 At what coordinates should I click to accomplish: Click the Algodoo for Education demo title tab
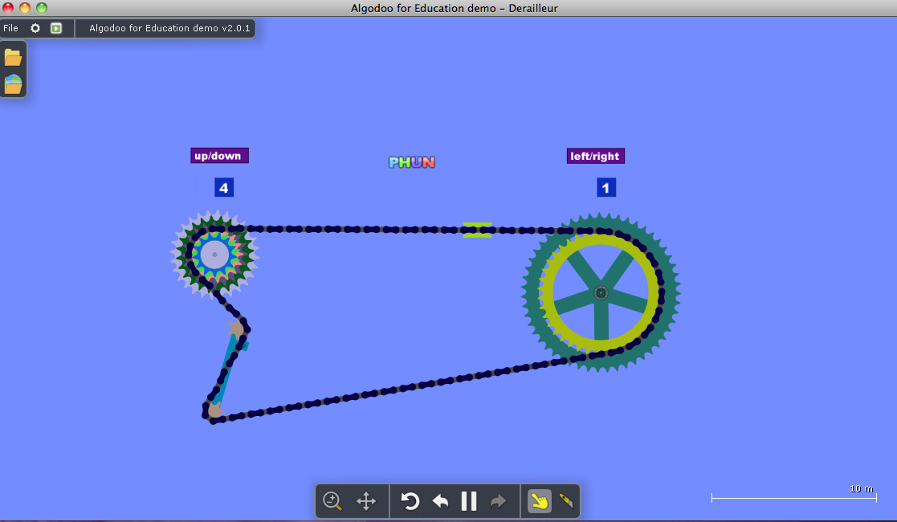pos(169,28)
